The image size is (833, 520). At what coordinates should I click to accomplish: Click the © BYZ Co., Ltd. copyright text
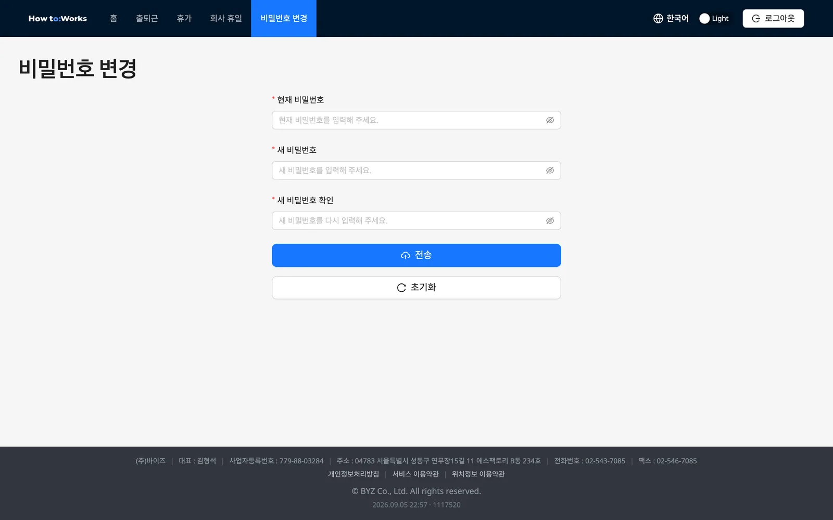click(x=416, y=491)
